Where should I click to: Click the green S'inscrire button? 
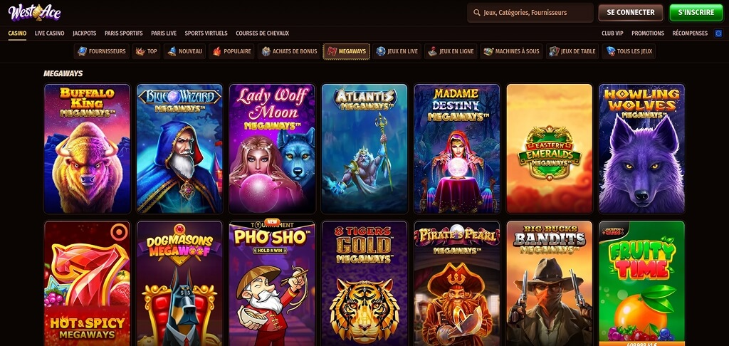(696, 13)
